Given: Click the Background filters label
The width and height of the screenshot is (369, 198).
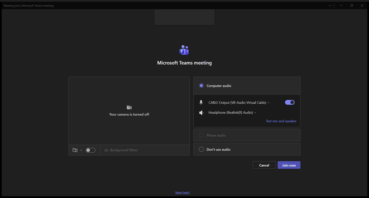Looking at the screenshot, I should pos(124,150).
